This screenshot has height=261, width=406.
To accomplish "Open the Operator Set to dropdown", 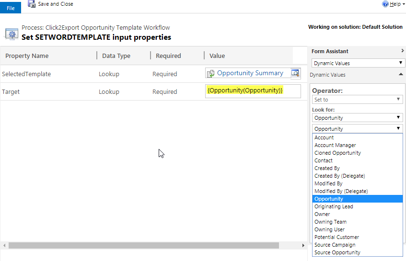I will click(357, 100).
